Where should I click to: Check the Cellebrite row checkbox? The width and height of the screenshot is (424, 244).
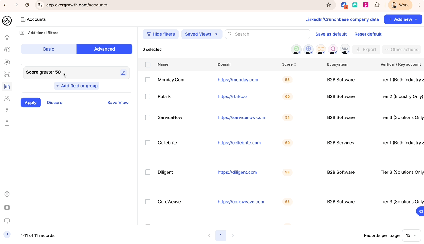click(148, 142)
